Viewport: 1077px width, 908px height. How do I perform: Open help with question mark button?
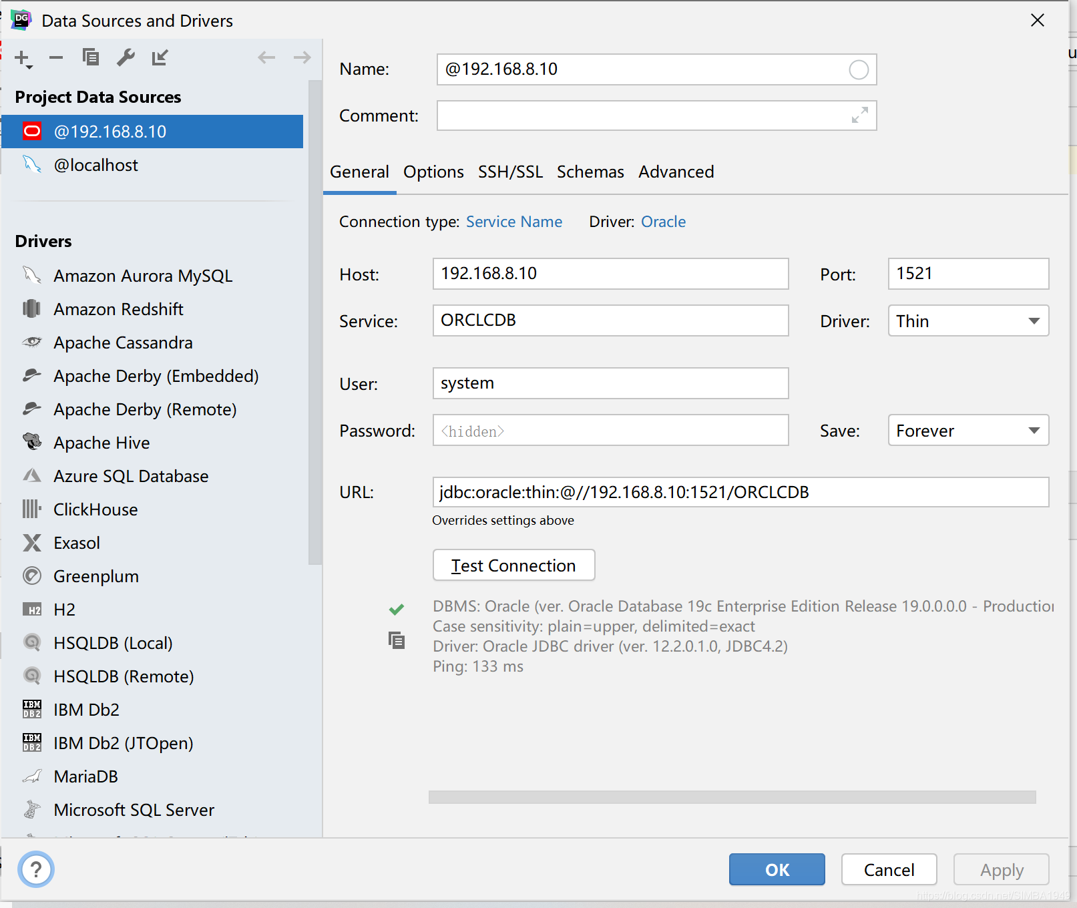pos(36,869)
